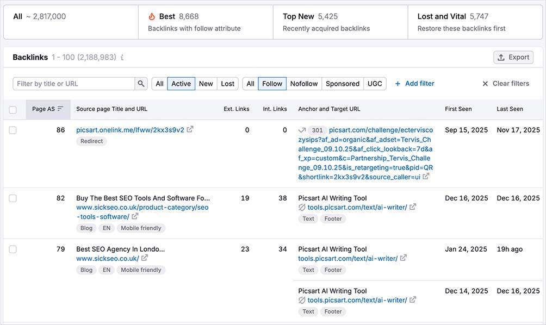Select the Active status filter
546x325 pixels.
pyautogui.click(x=181, y=84)
